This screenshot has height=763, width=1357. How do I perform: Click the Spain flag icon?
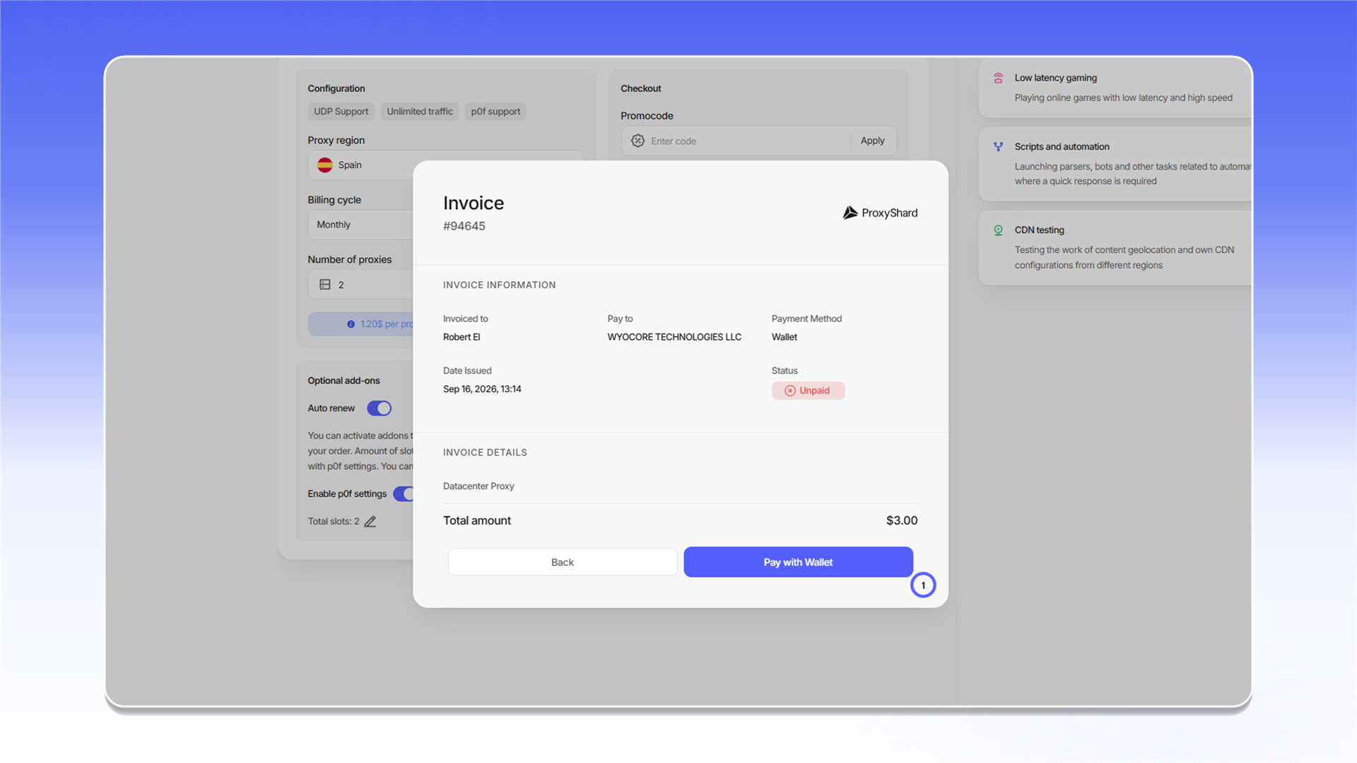coord(325,165)
